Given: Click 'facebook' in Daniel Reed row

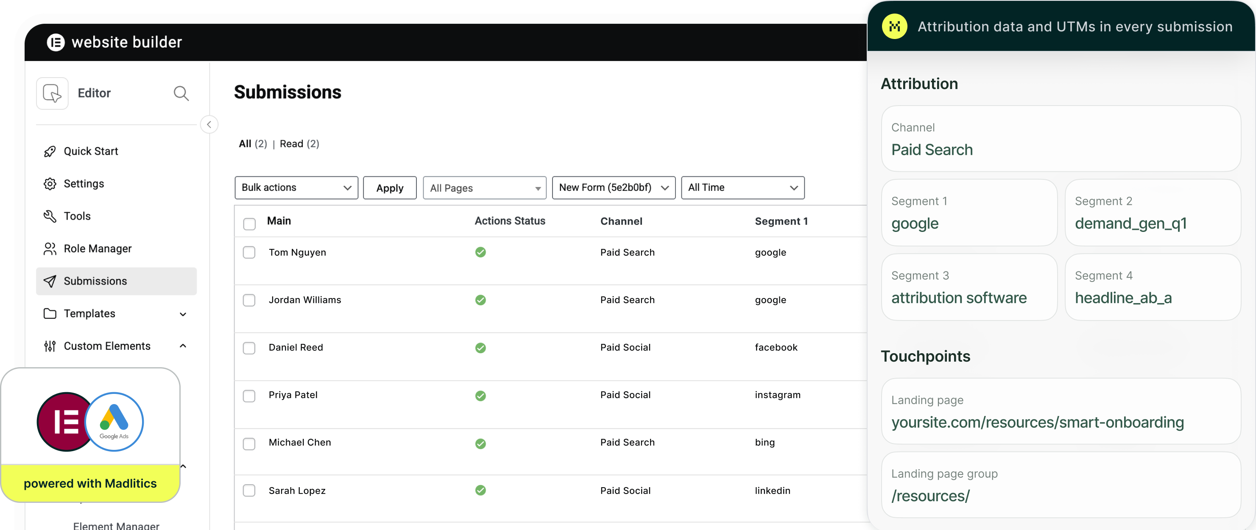Looking at the screenshot, I should point(776,348).
